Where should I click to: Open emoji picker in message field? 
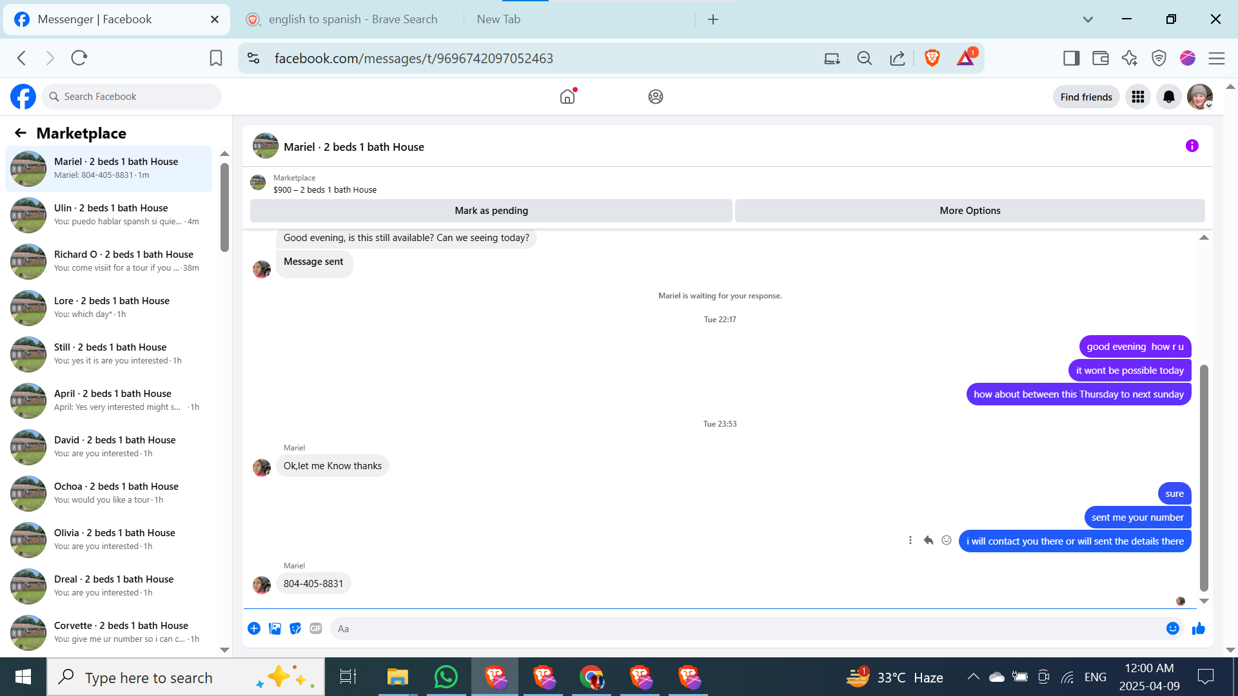(1172, 628)
